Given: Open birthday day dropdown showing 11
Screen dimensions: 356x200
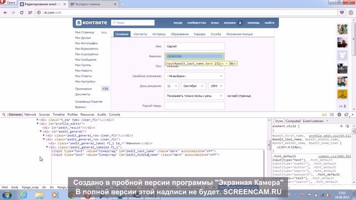Looking at the screenshot, I should click(172, 86).
